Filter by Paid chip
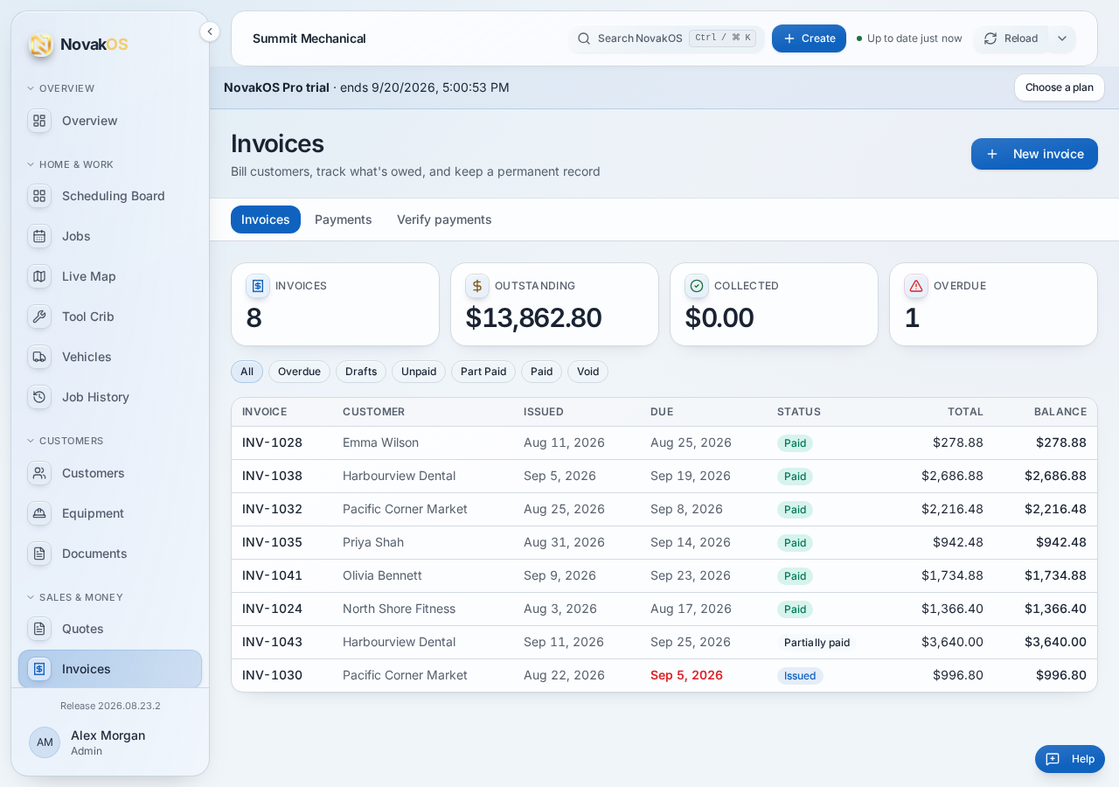 pos(541,372)
